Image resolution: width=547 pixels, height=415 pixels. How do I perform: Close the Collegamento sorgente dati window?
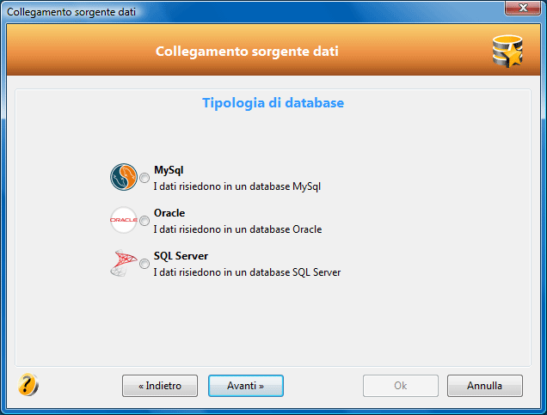coord(522,8)
